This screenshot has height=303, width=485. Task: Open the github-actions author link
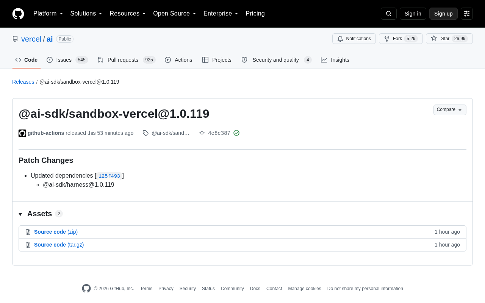click(46, 133)
